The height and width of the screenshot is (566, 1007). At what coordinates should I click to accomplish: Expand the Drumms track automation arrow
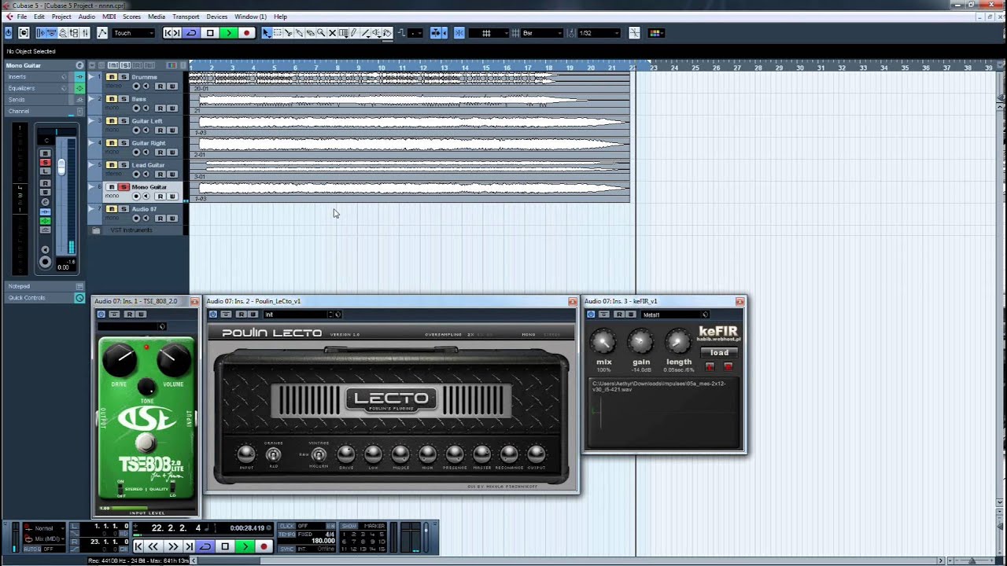click(x=90, y=77)
